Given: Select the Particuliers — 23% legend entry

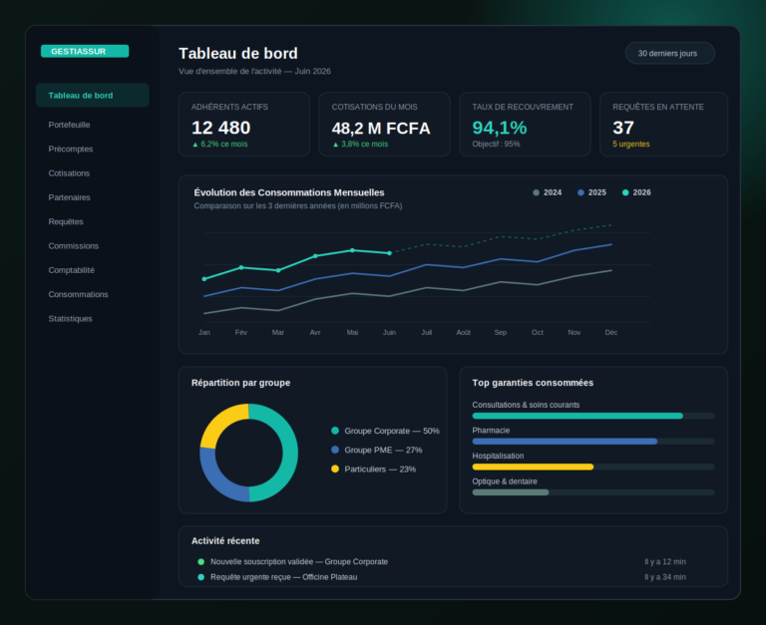Looking at the screenshot, I should tap(374, 469).
